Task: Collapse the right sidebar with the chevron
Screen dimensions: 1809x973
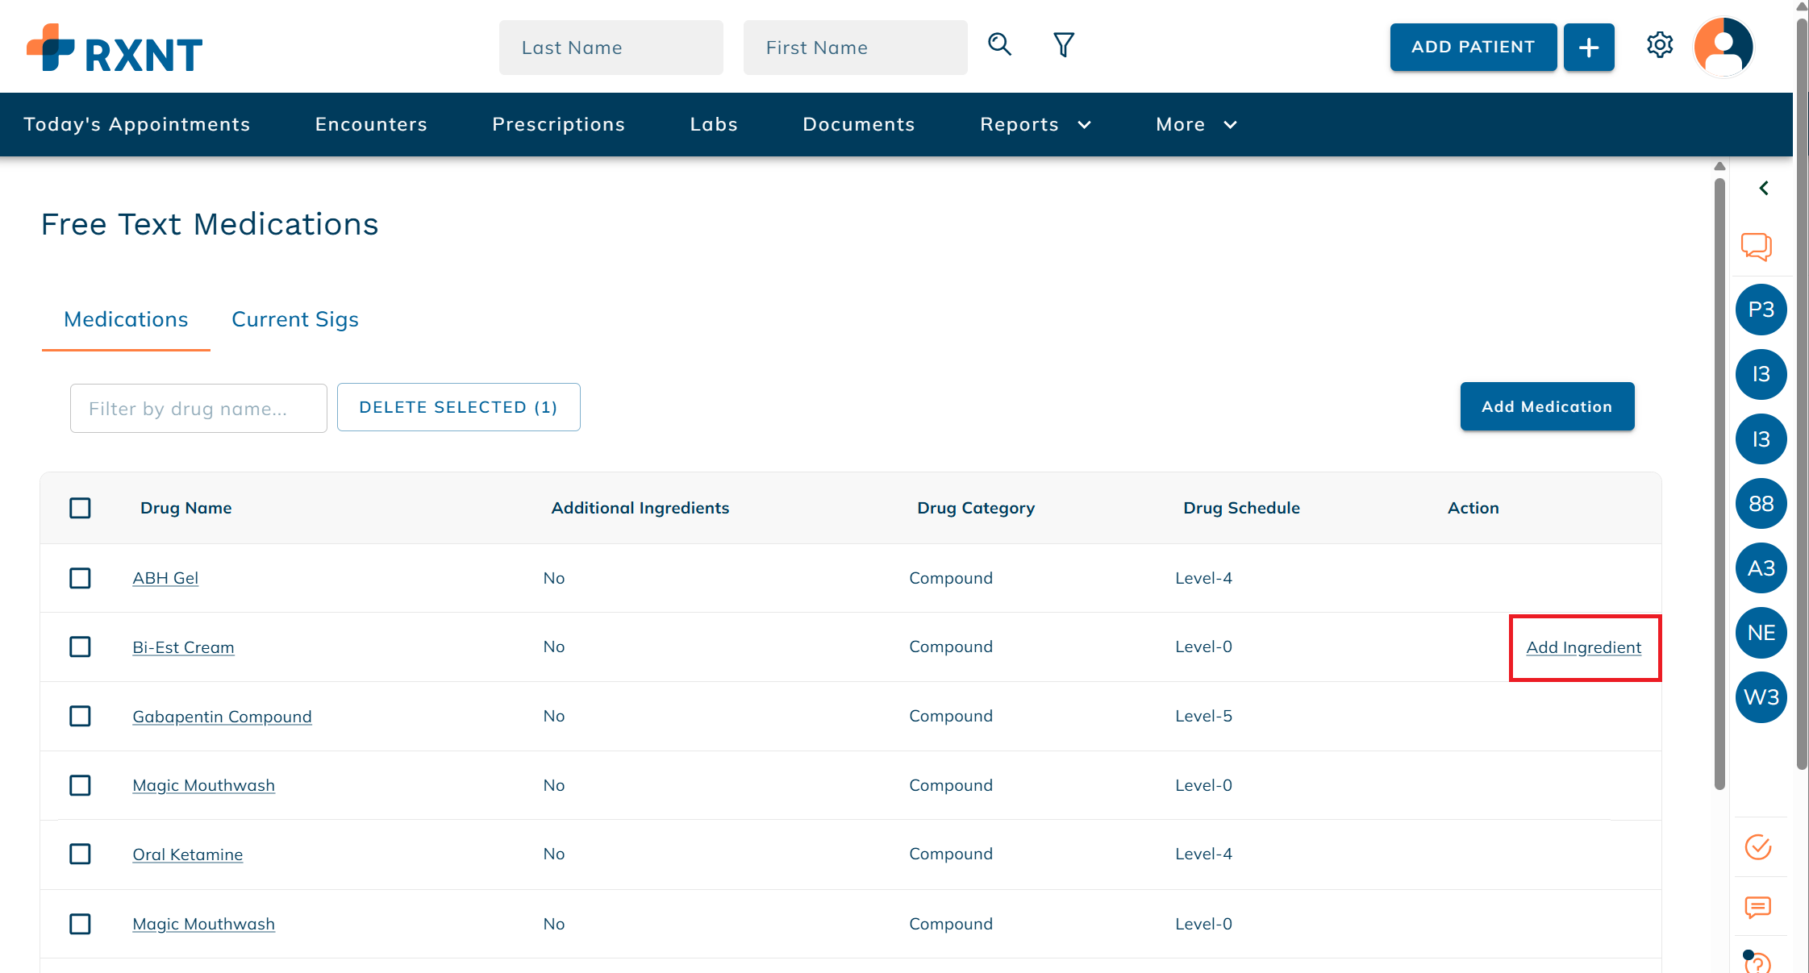Action: [1763, 188]
